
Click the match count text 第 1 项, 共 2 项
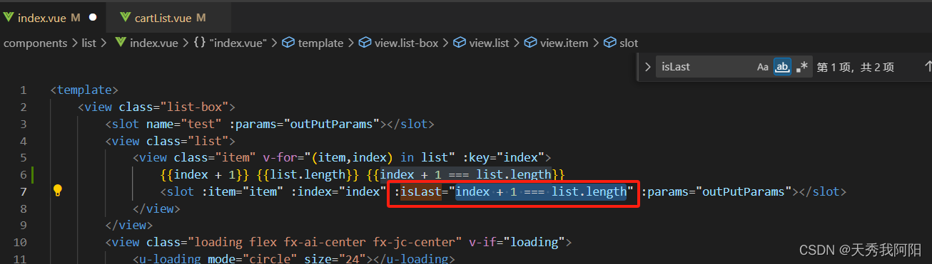point(855,67)
